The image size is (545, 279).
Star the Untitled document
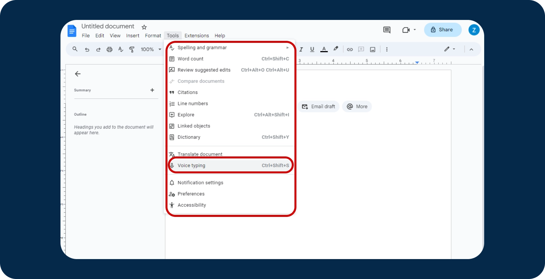[144, 27]
